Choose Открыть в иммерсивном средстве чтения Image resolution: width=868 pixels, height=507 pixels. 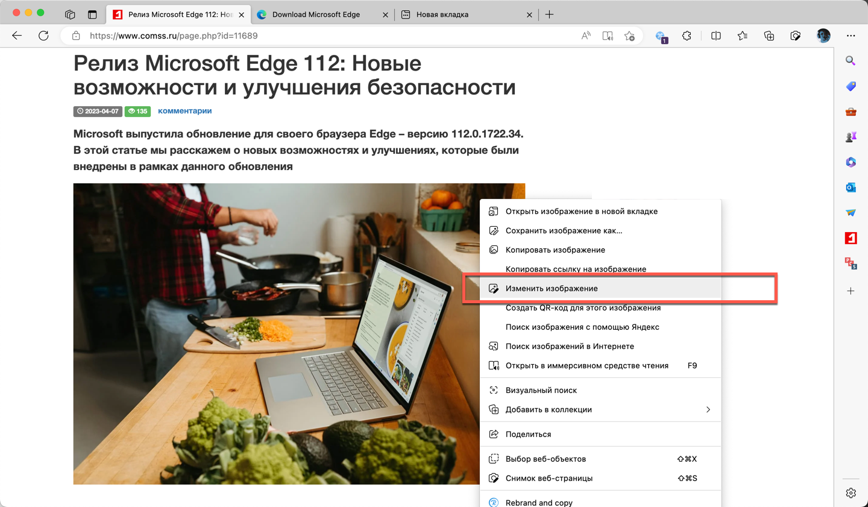click(600, 365)
